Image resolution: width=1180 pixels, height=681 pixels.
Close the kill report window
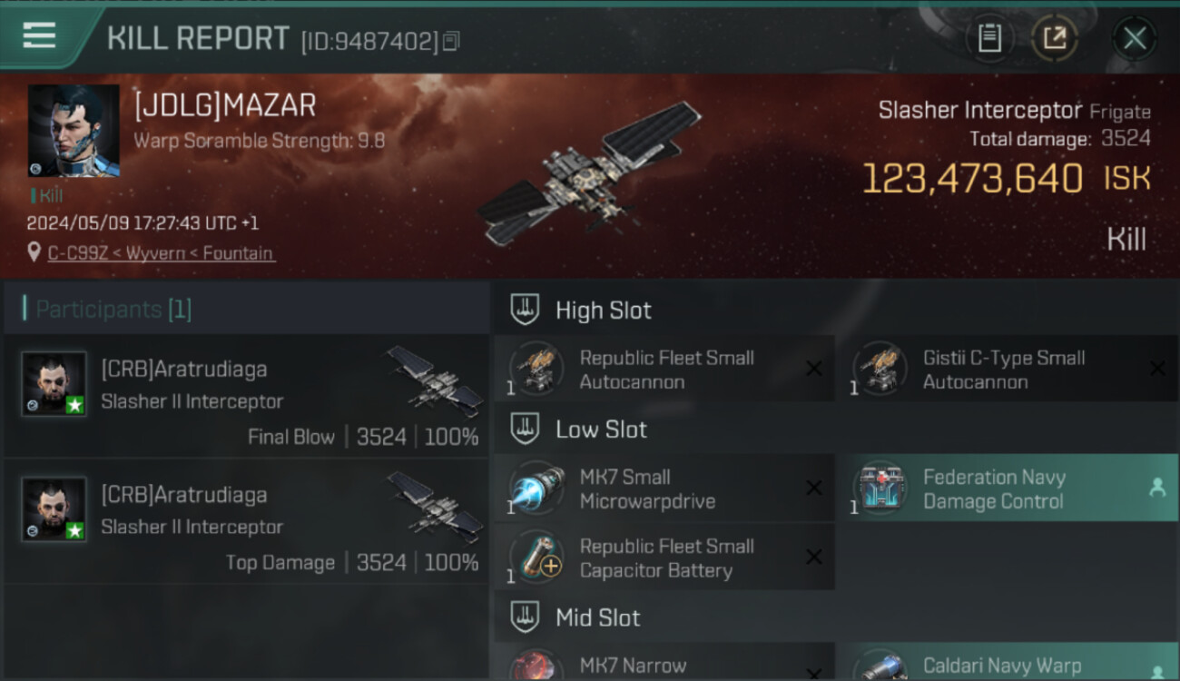pos(1135,38)
